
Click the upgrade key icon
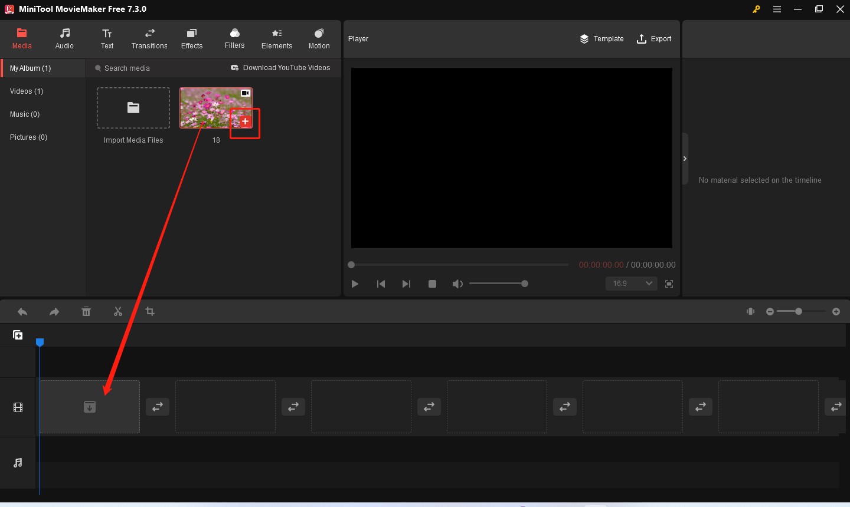(756, 9)
